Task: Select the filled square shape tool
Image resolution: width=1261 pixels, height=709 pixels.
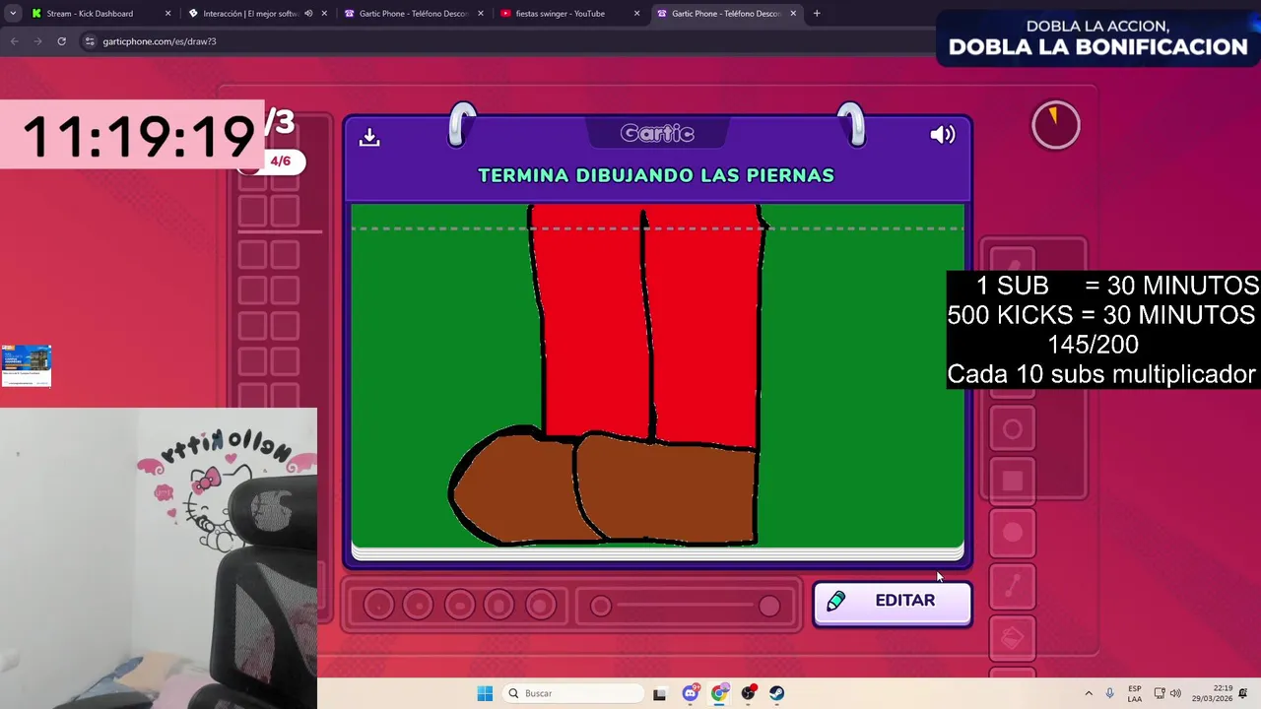Action: click(x=1012, y=481)
